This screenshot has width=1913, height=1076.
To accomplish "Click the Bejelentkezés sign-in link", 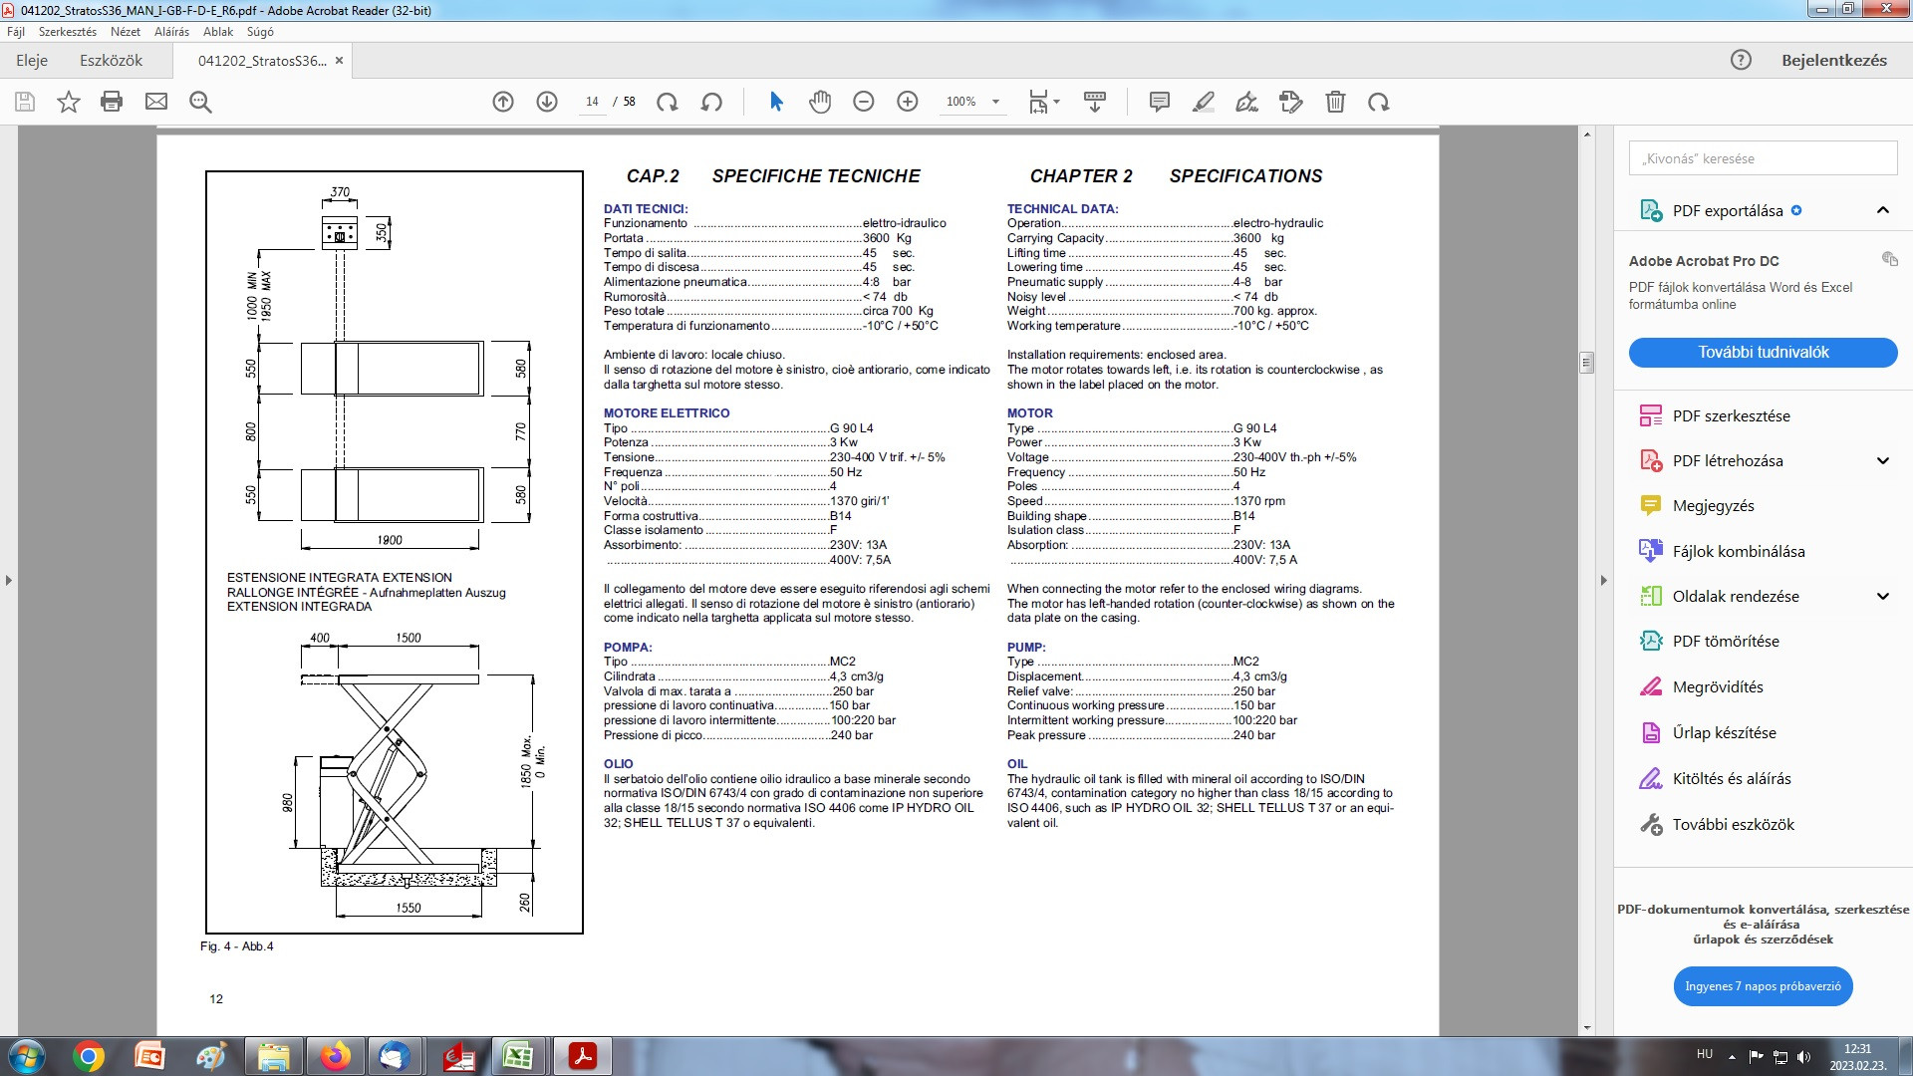I will [x=1834, y=60].
